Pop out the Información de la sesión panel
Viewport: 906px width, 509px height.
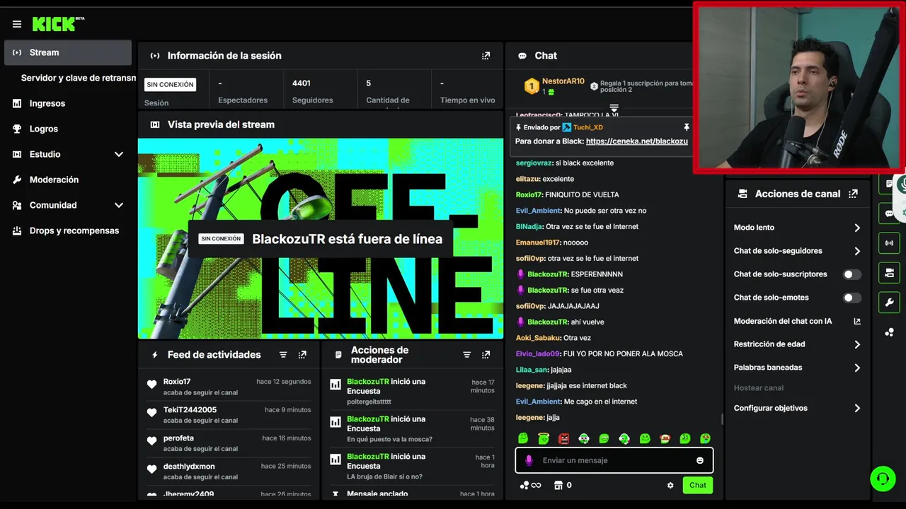[x=486, y=56]
